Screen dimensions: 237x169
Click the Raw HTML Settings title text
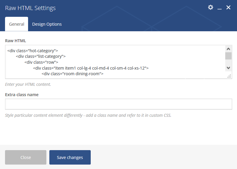30,8
